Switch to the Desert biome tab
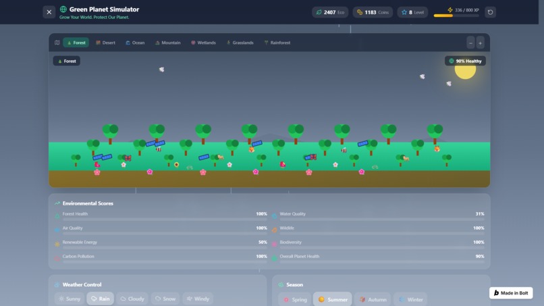544x306 pixels. pyautogui.click(x=105, y=43)
